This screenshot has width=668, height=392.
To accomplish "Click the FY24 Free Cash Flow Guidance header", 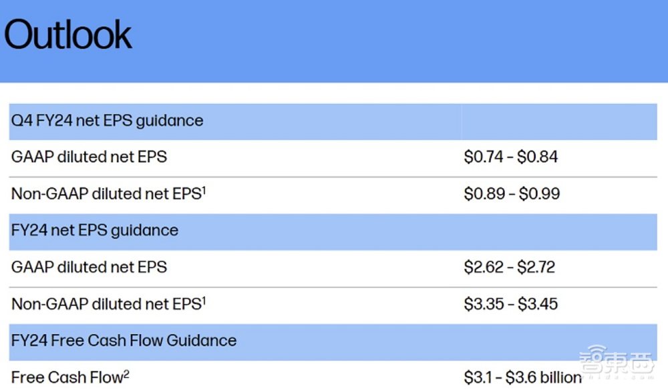I will 124,341.
